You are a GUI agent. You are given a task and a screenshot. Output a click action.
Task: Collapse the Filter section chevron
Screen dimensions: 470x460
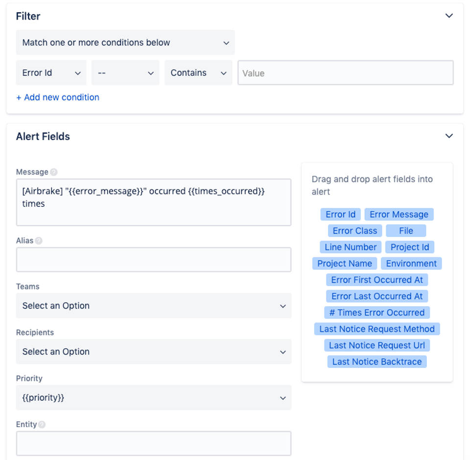[x=449, y=16]
